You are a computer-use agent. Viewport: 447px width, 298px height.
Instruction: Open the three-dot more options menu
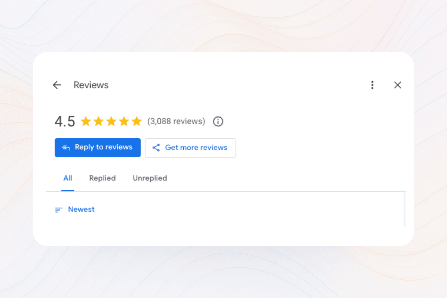click(372, 85)
